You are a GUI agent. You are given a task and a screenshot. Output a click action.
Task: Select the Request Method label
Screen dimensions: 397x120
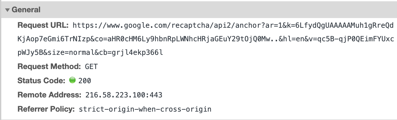49,67
